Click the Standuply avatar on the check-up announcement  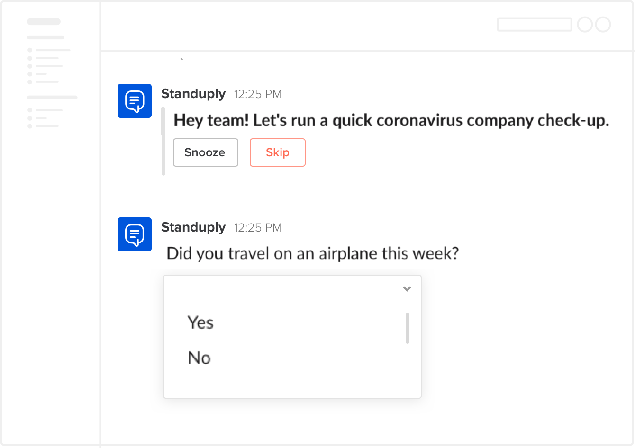pos(135,101)
